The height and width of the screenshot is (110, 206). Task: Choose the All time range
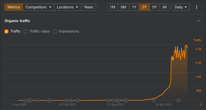click(x=165, y=7)
